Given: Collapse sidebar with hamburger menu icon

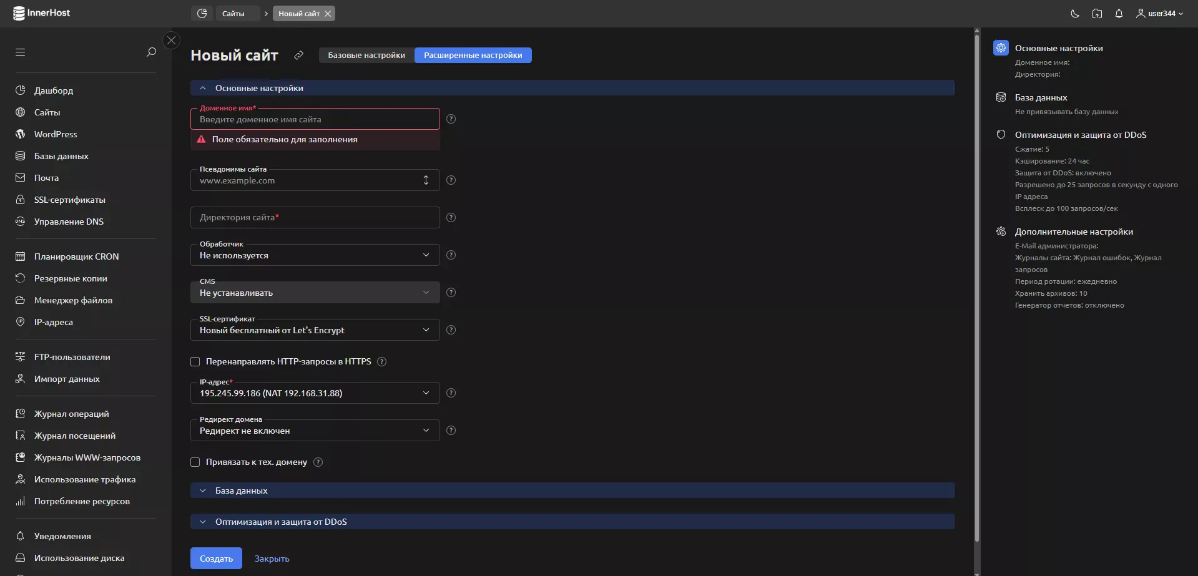Looking at the screenshot, I should point(21,52).
